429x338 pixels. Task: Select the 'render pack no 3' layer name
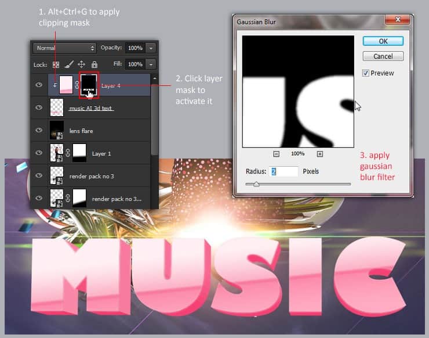(x=92, y=177)
